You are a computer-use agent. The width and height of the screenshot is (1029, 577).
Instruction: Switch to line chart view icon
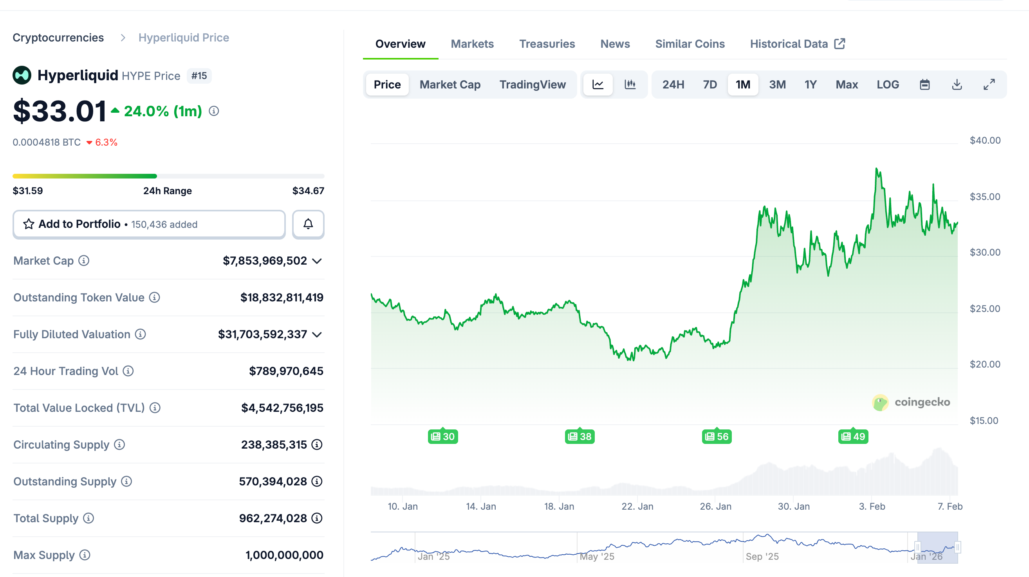pos(598,85)
